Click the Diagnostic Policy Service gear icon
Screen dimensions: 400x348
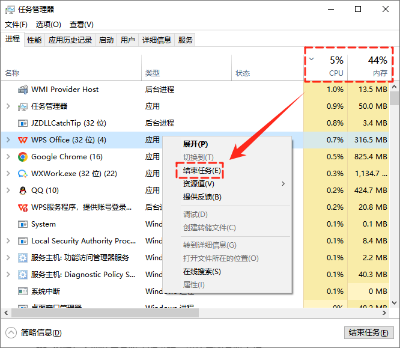(x=23, y=275)
